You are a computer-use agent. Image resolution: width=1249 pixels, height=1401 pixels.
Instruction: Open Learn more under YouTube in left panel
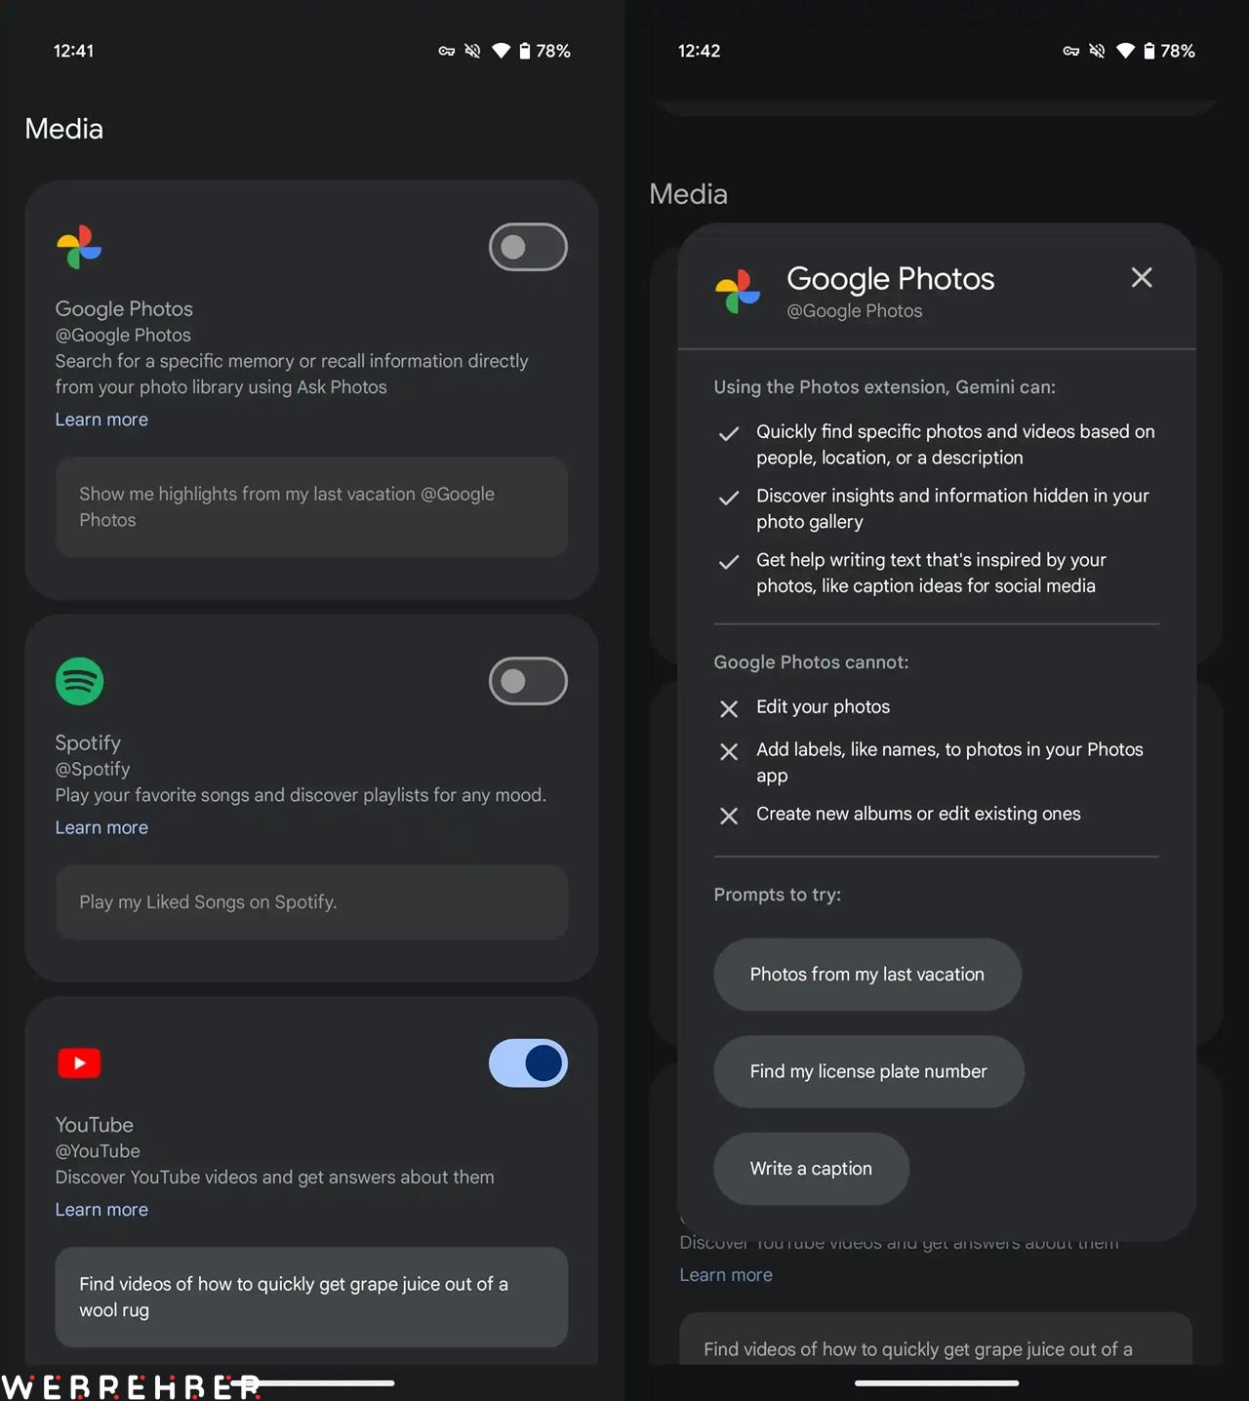click(x=101, y=1210)
